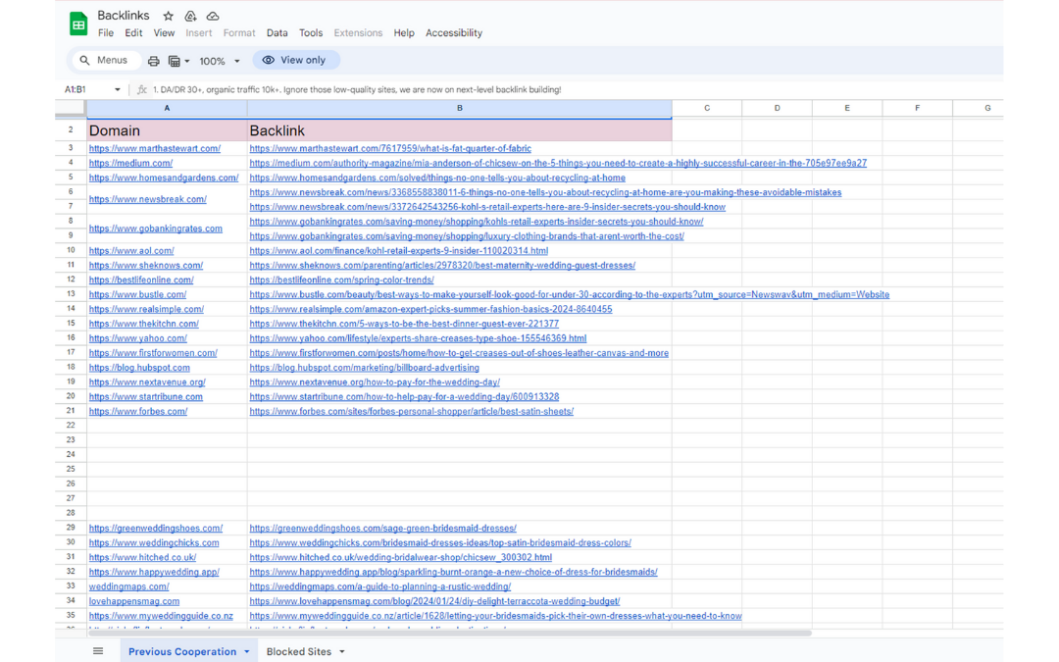Open the weddingmaps.com domain link
The image size is (1059, 662).
[x=128, y=587]
